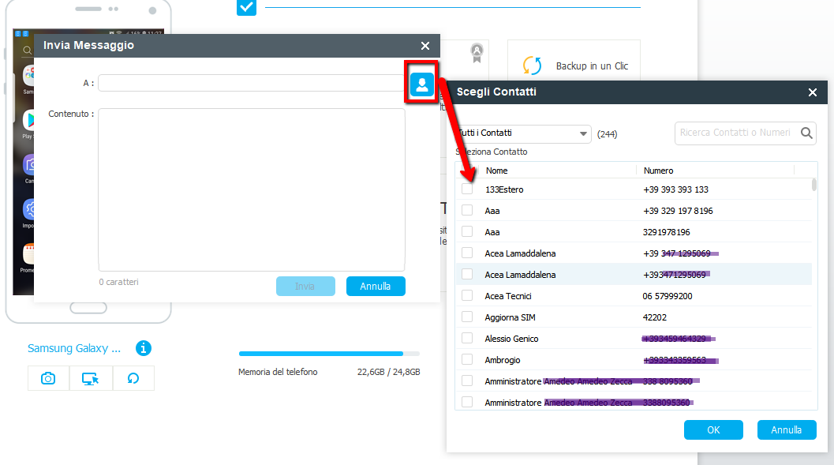The image size is (834, 465).
Task: Click the contacts list vertical scrollbar
Action: (x=813, y=186)
